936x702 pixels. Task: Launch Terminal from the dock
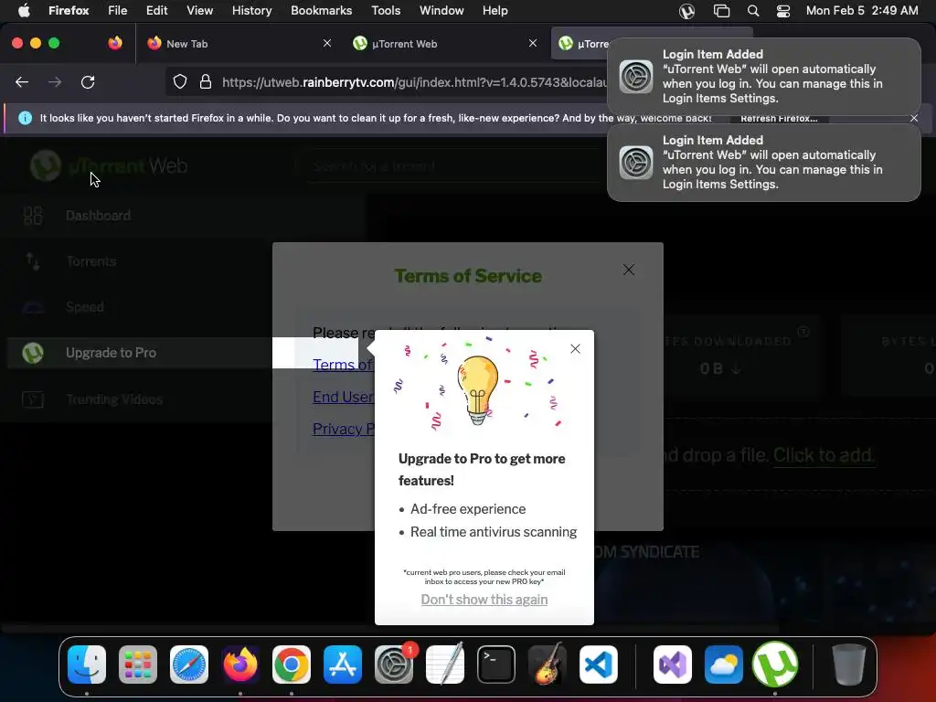pos(496,664)
